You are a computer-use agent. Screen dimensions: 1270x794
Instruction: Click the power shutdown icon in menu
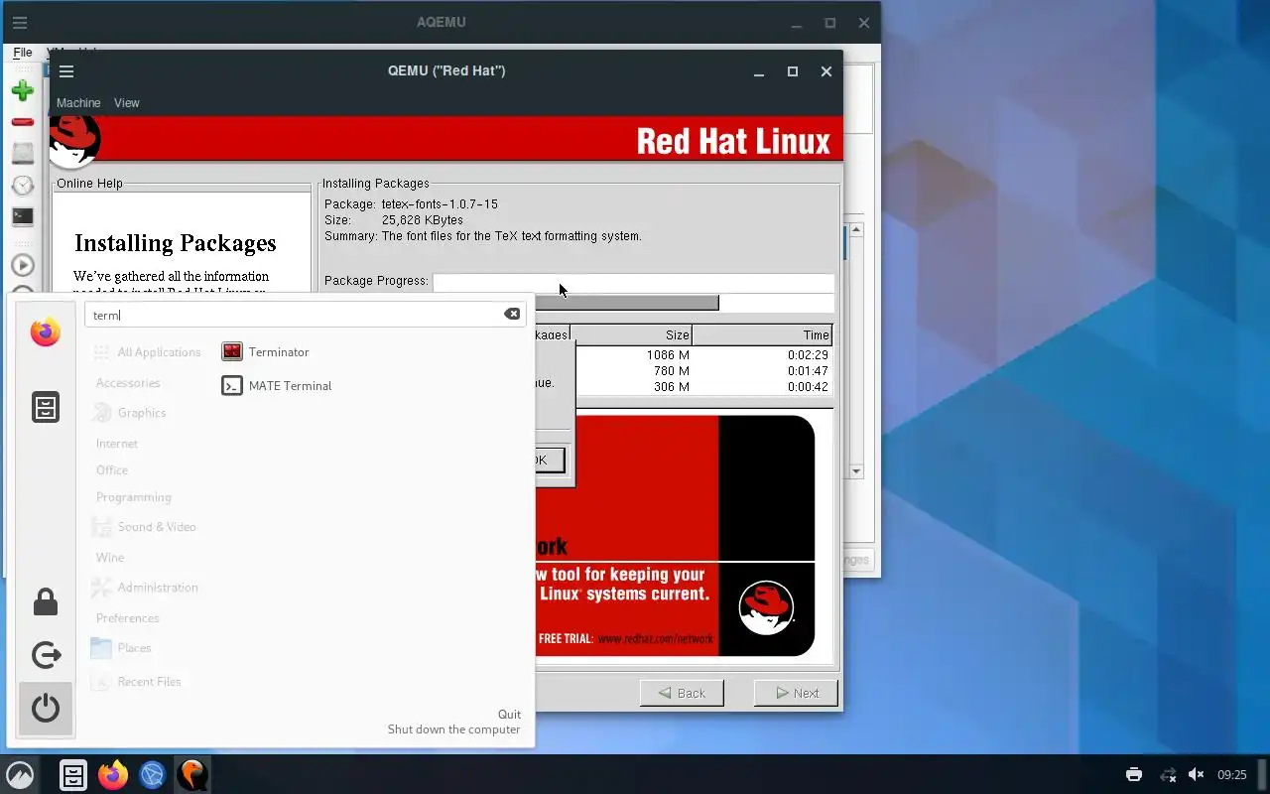(x=46, y=709)
